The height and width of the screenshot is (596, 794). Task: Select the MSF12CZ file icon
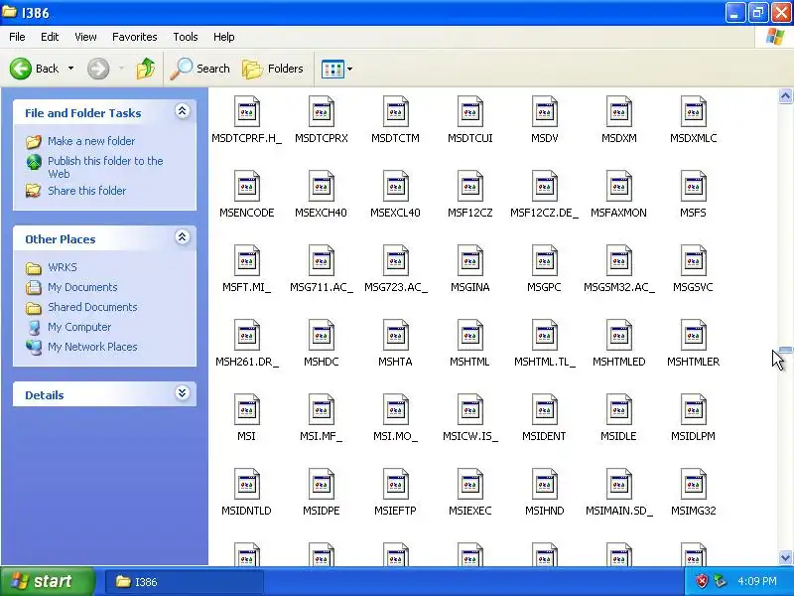coord(469,186)
